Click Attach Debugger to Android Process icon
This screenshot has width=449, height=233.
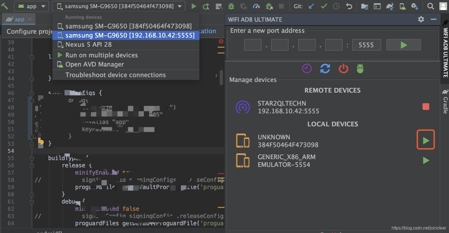[x=269, y=6]
